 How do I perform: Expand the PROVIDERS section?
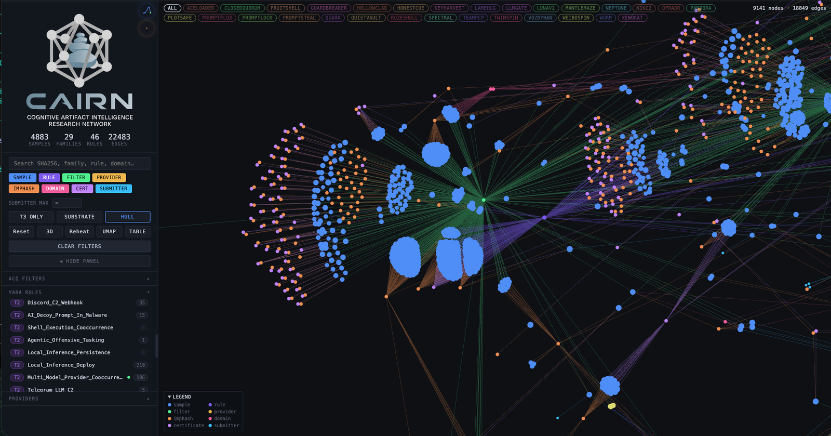(79, 399)
